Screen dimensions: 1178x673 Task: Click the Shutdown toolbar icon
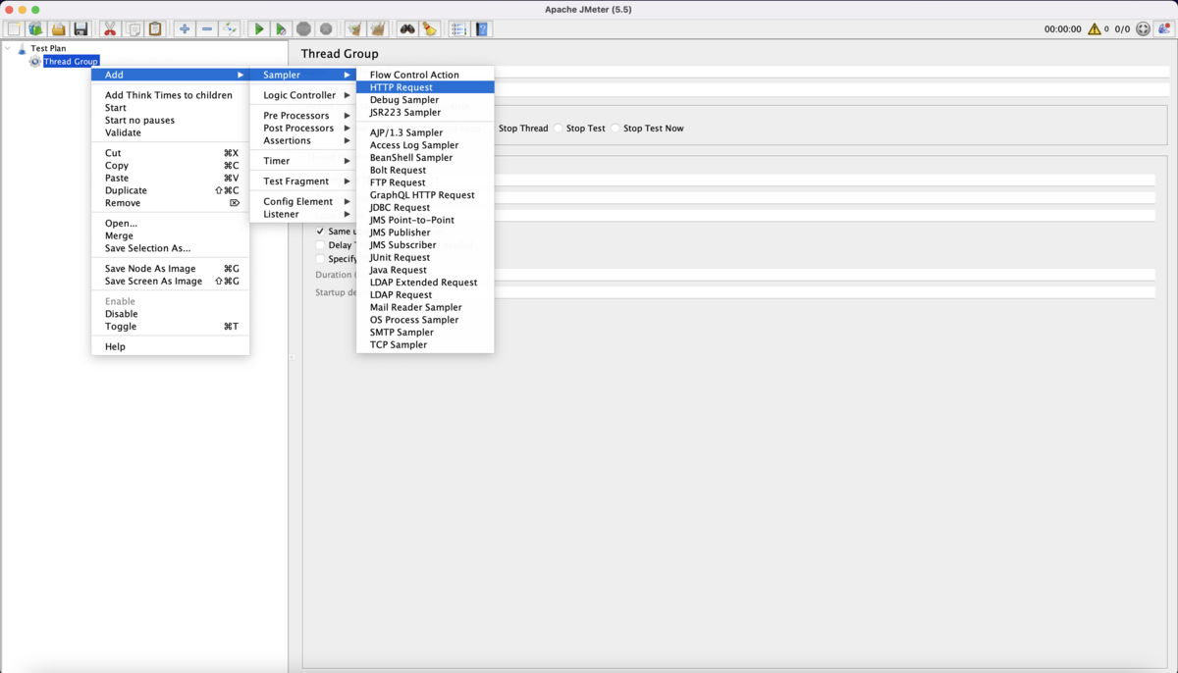327,29
